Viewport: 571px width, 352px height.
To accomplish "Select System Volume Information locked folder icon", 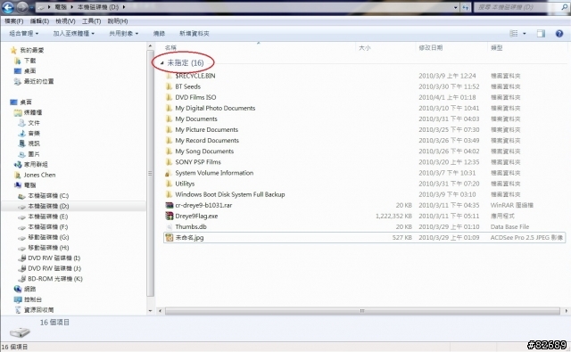I will 169,173.
